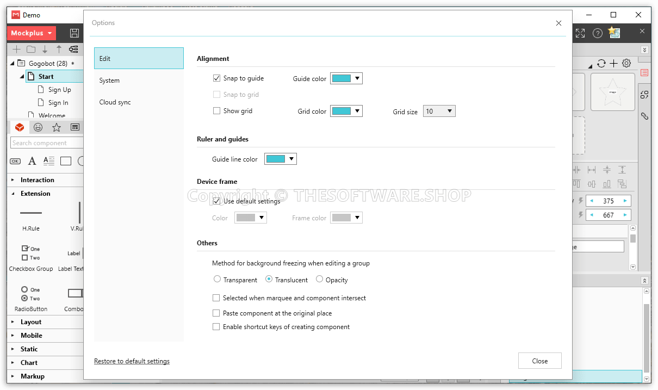Click the refresh icon above the shapes panel
The height and width of the screenshot is (390, 658).
click(x=601, y=63)
